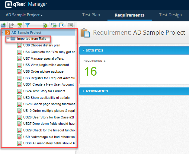Open the green recycle bin icon

point(20,25)
